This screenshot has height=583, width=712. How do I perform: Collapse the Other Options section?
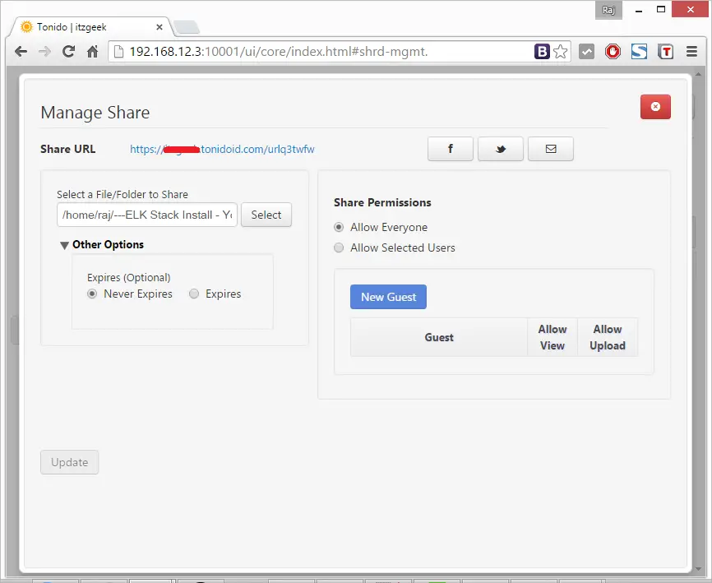coord(64,245)
